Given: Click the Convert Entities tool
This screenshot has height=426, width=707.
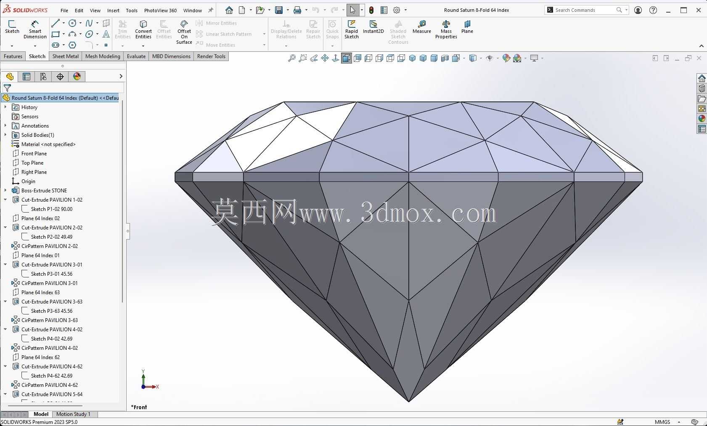Looking at the screenshot, I should pyautogui.click(x=143, y=29).
